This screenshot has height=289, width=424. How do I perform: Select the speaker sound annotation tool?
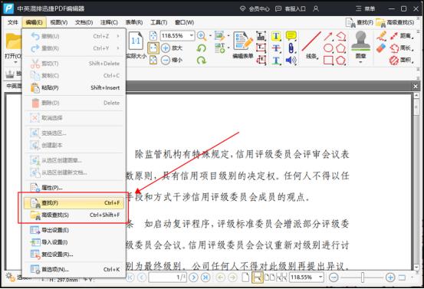(291, 60)
